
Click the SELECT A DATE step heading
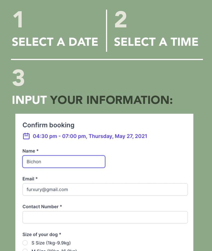coord(55,42)
